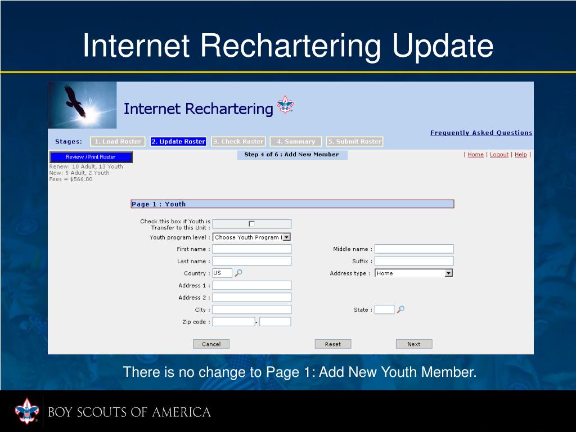Click the Boy Scouts of America footer emblem
Screen dimensions: 576x432
[x=27, y=411]
